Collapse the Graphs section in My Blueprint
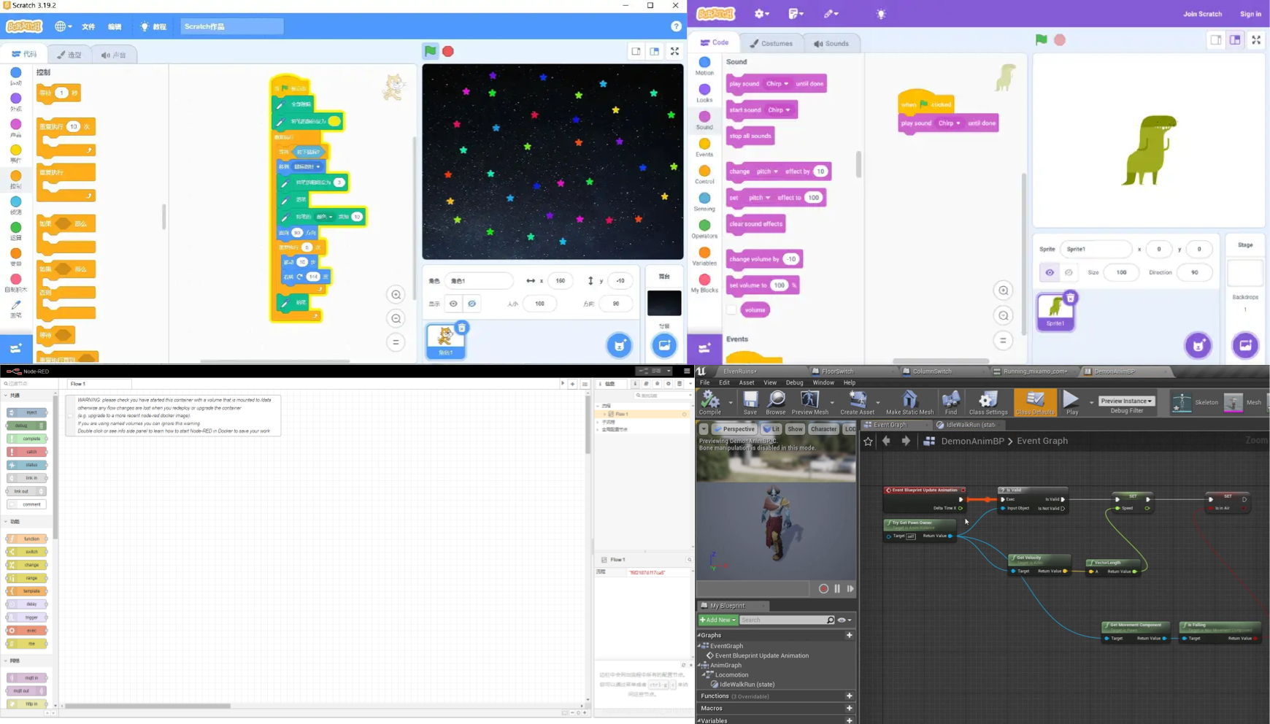Image resolution: width=1270 pixels, height=724 pixels. pyautogui.click(x=699, y=635)
